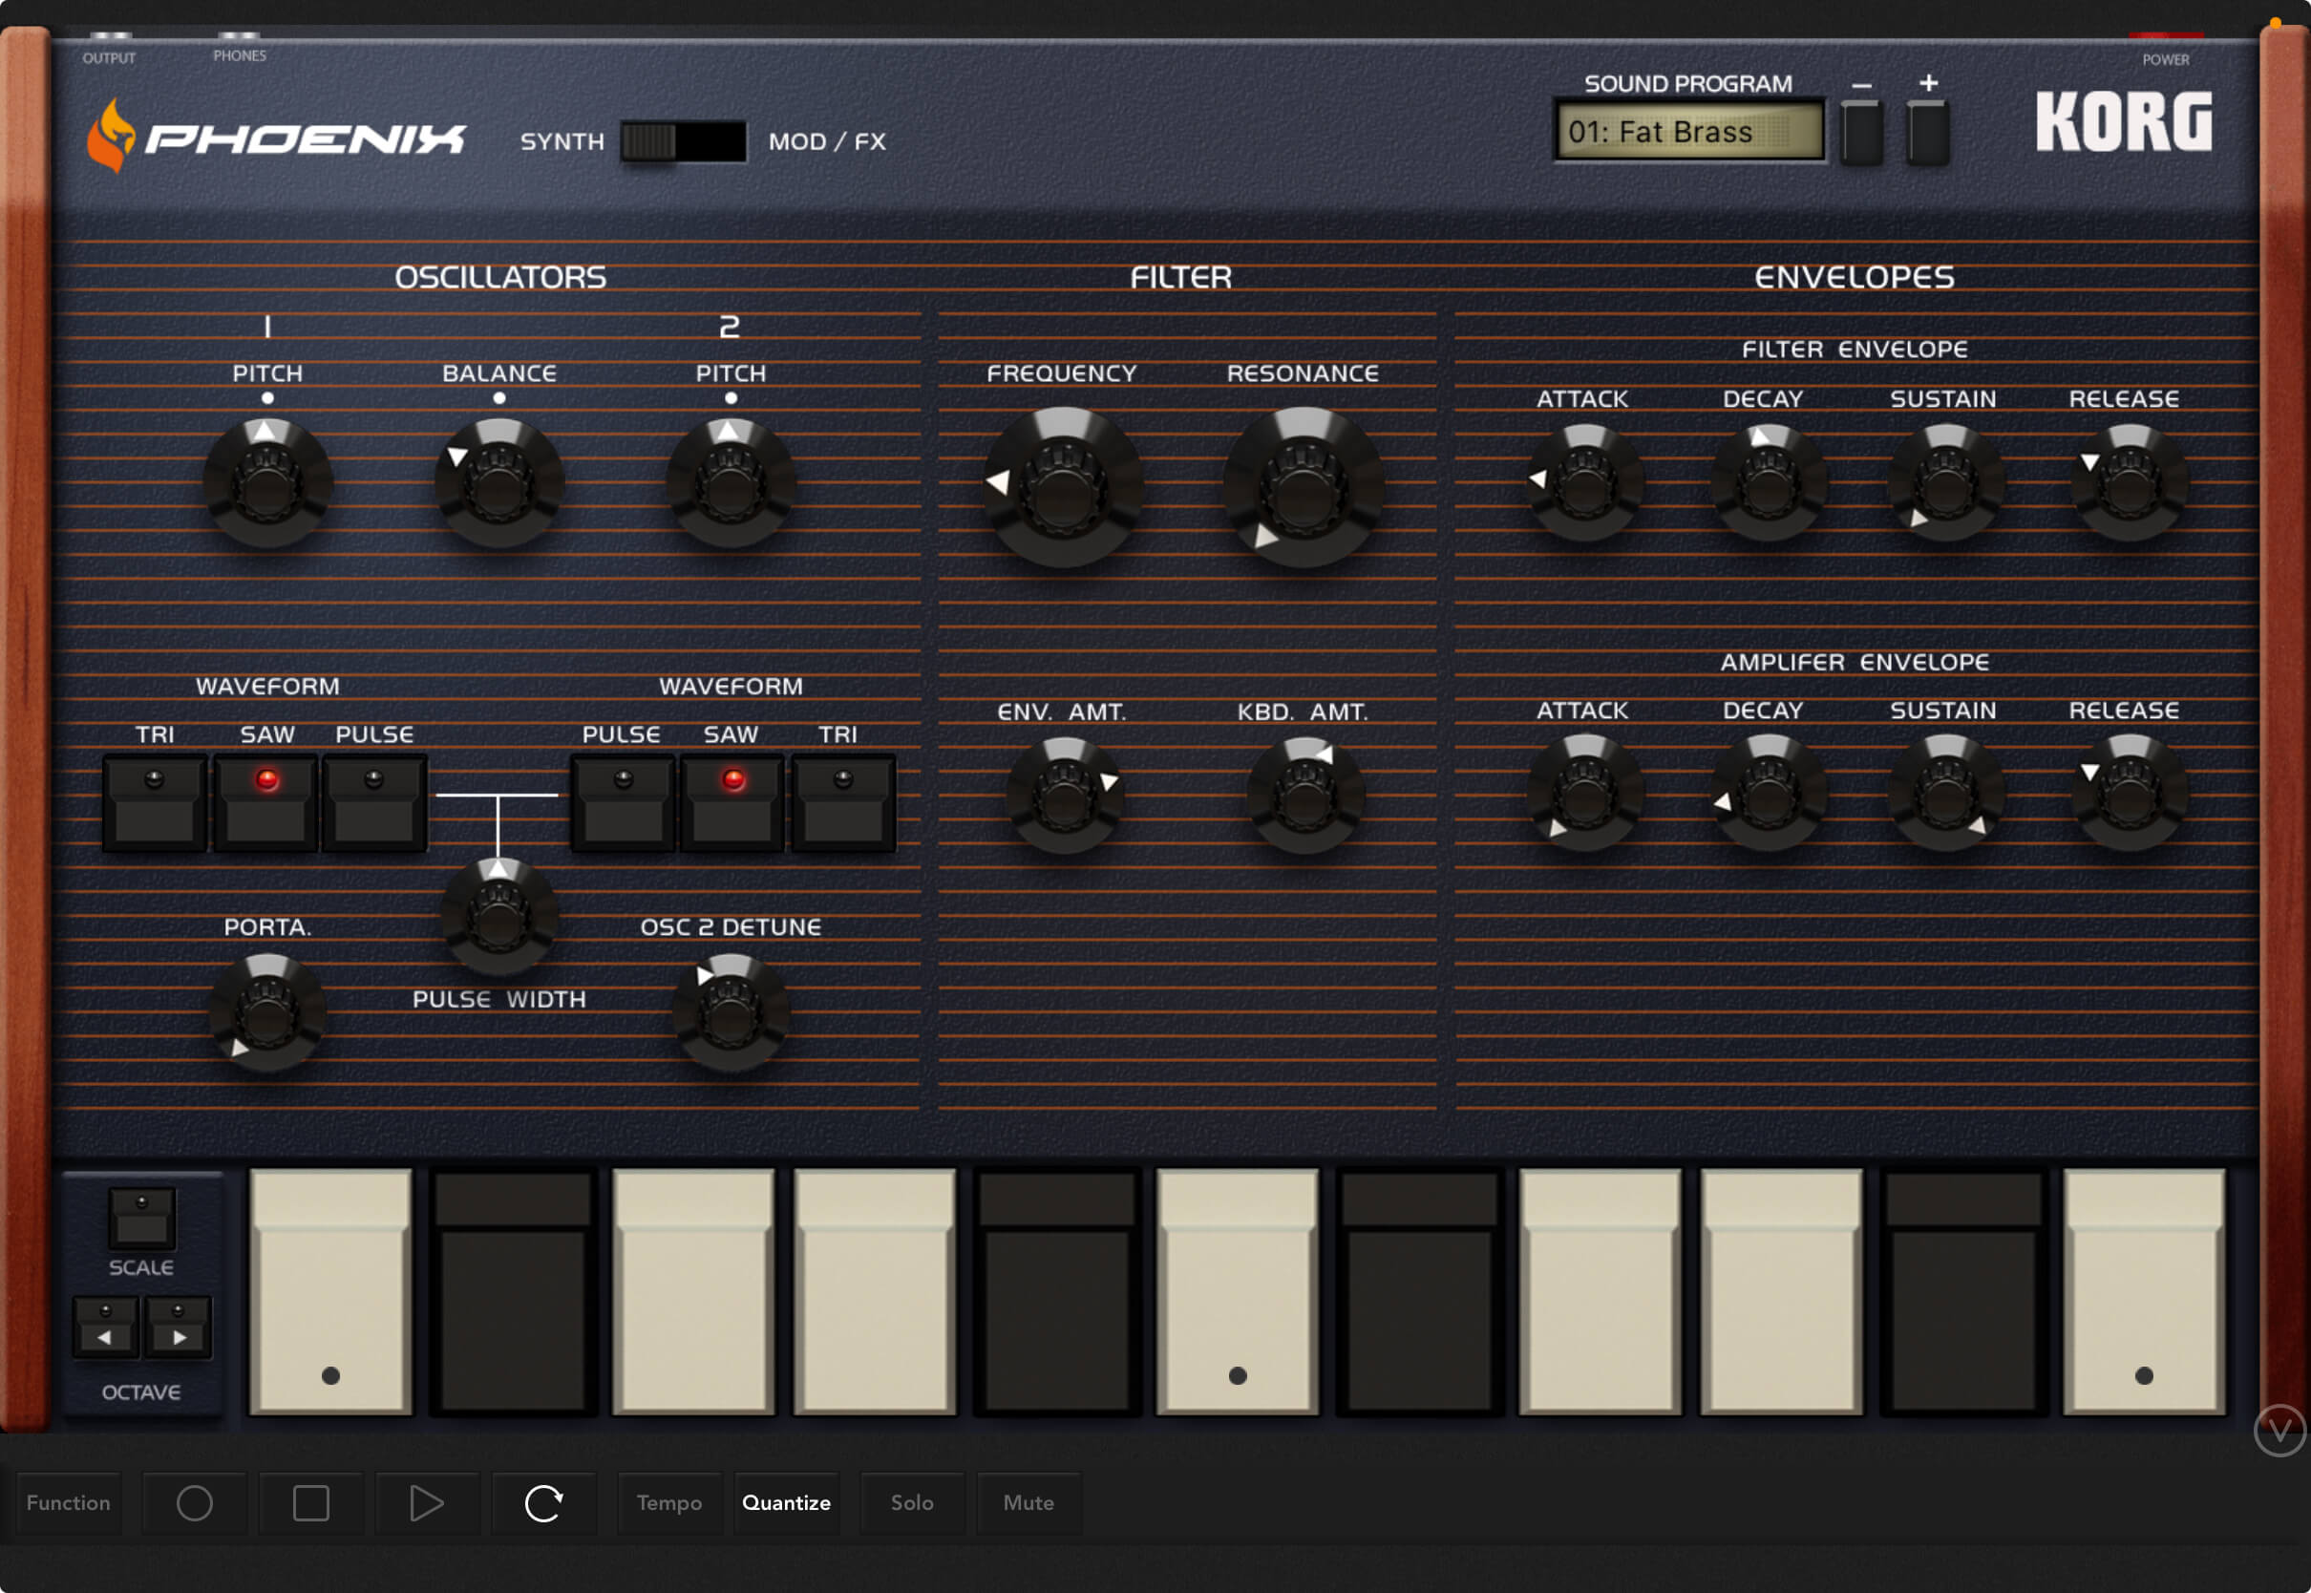The width and height of the screenshot is (2311, 1593).
Task: Click the Filter Envelope ATTACK knob
Action: [x=1584, y=483]
